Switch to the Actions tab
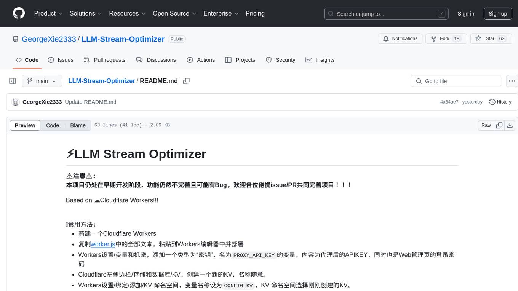 click(x=201, y=60)
